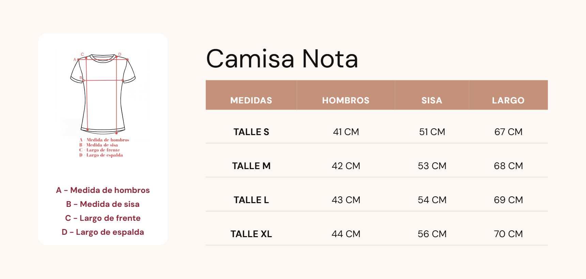Click 'B - Medida de sisa' legend text
The image size is (586, 279).
tap(103, 204)
